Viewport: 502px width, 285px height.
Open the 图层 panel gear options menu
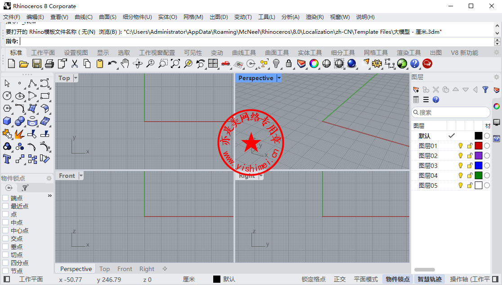click(496, 77)
